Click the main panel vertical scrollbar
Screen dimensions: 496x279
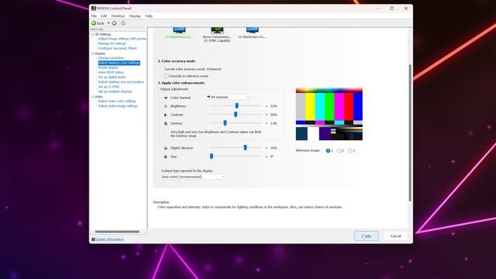(410, 133)
